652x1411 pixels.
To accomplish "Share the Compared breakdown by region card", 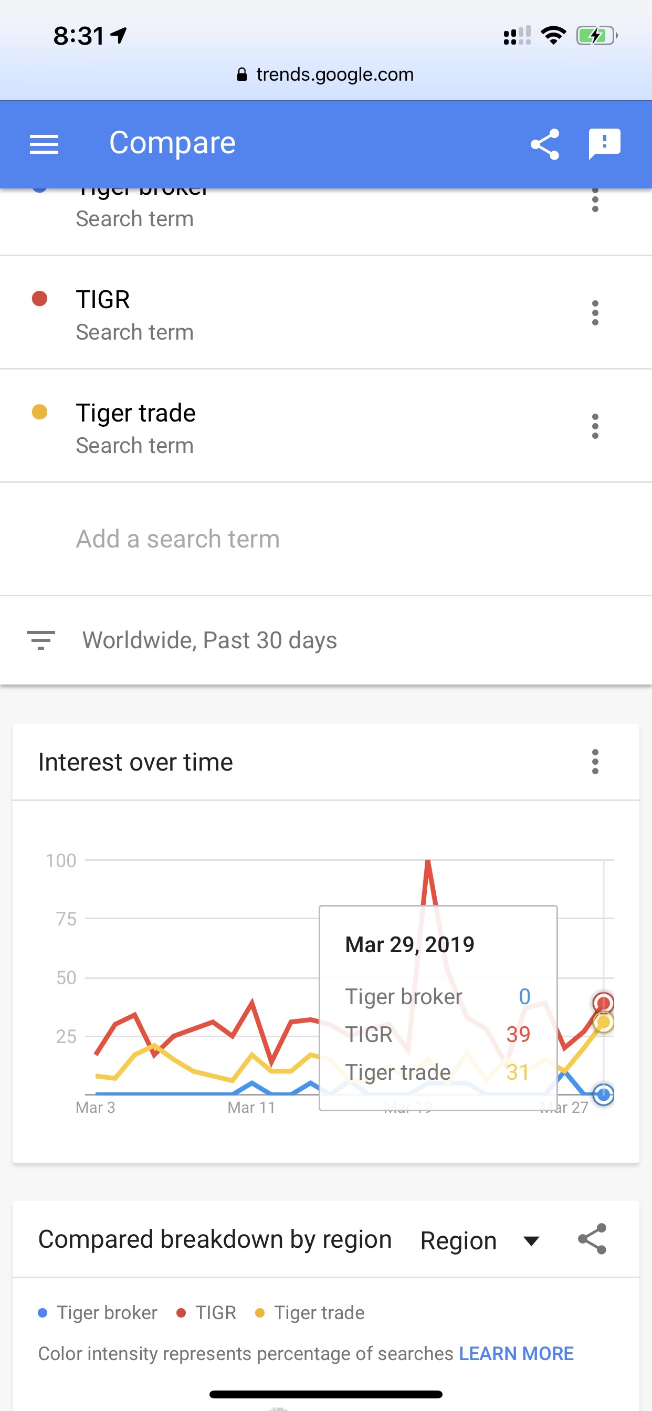I will tap(592, 1239).
